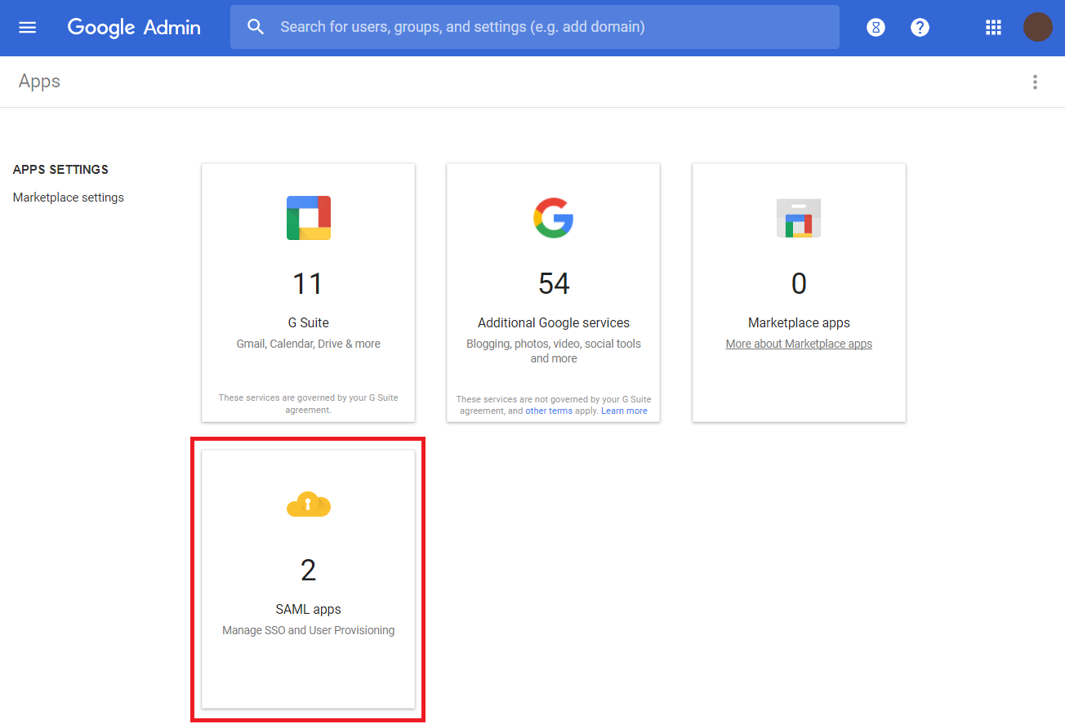1065x724 pixels.
Task: Click Gmail, Calendar, Drive & more text
Action: (x=309, y=344)
